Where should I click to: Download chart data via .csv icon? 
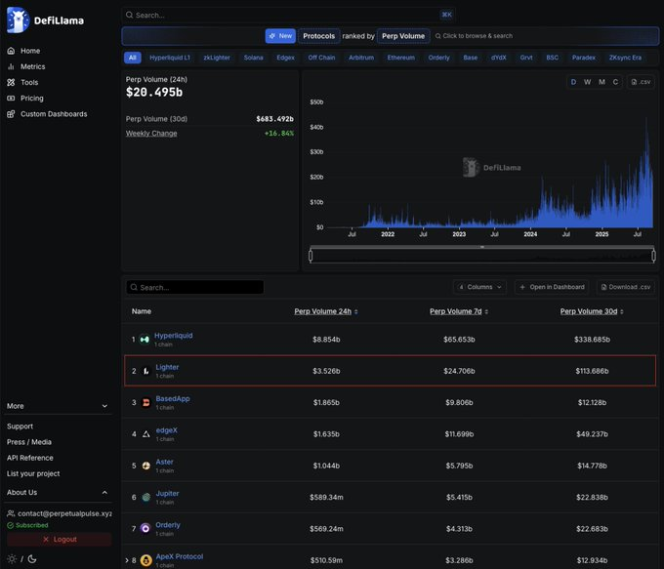641,82
